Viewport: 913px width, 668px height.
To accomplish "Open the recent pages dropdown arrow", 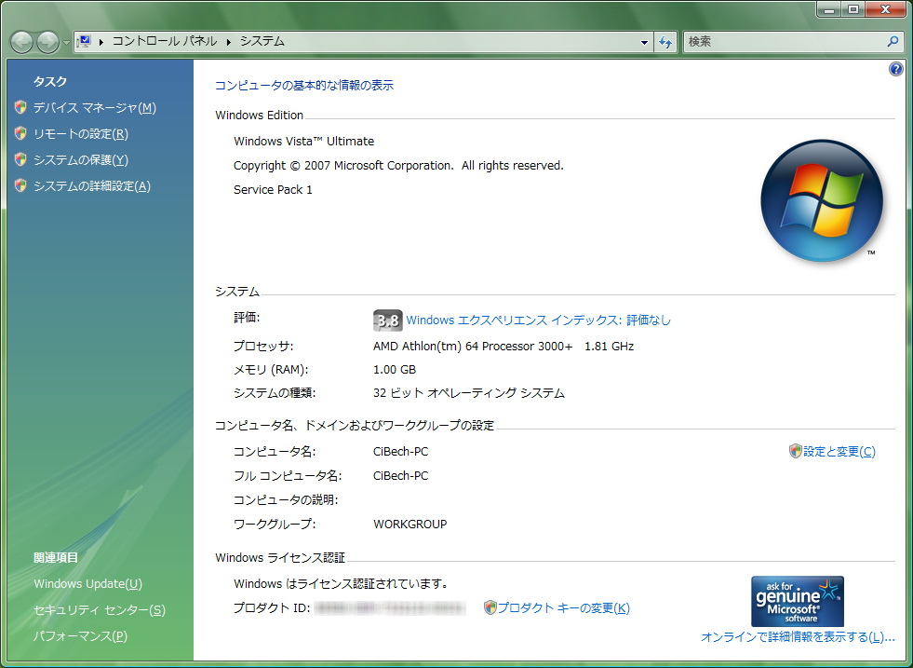I will [66, 43].
